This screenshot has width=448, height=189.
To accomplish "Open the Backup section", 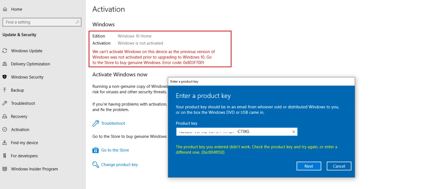I will 4,90.
